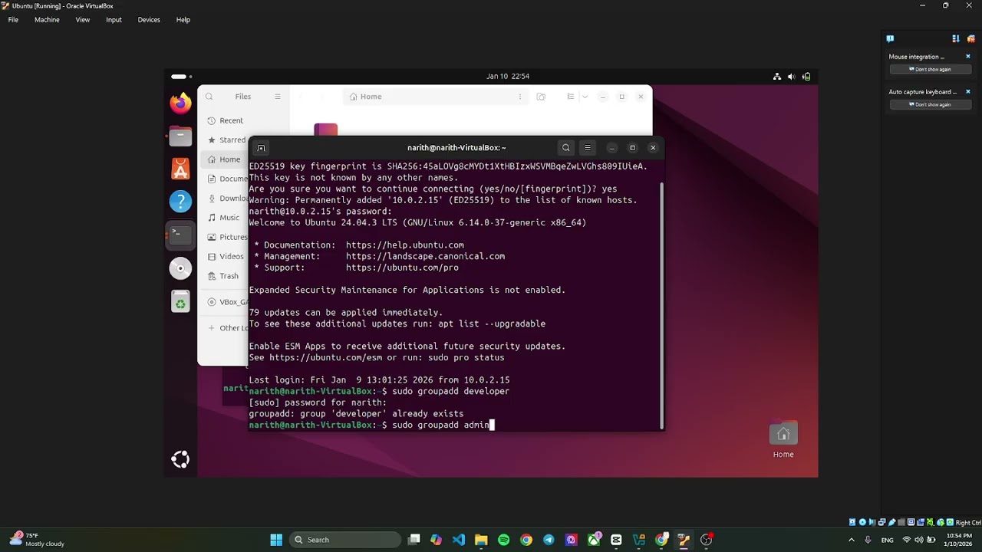Image resolution: width=982 pixels, height=552 pixels.
Task: Toggle list view in Files window
Action: 570,97
